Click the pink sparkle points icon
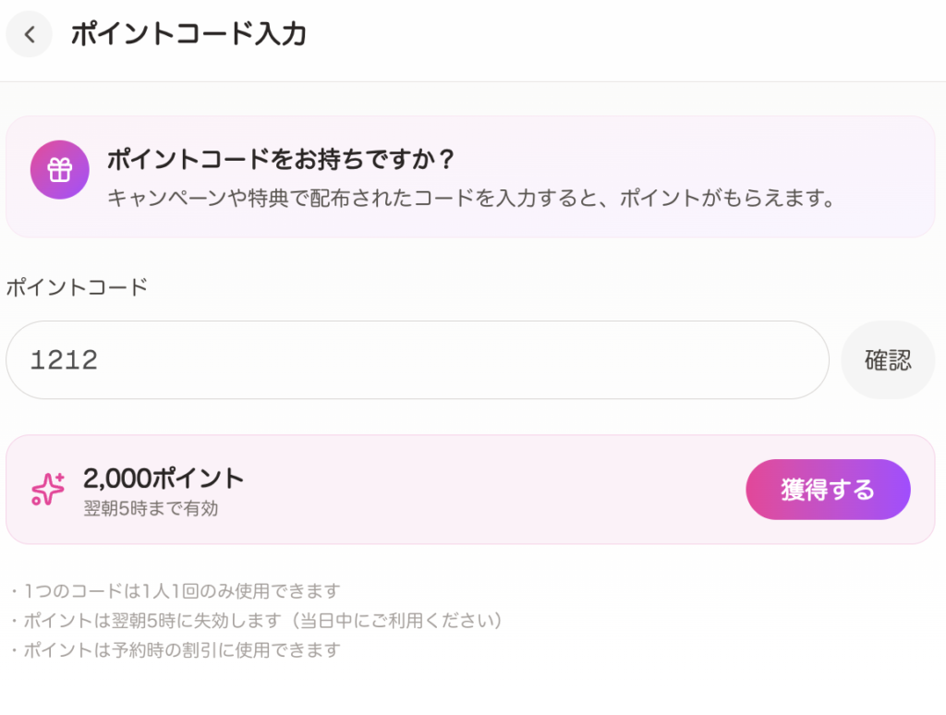The height and width of the screenshot is (715, 946). pos(48,490)
